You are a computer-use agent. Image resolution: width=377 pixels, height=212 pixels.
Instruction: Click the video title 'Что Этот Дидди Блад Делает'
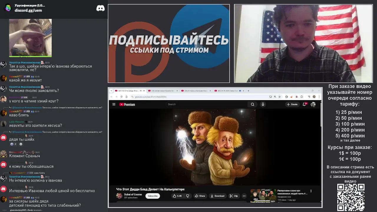(150, 189)
